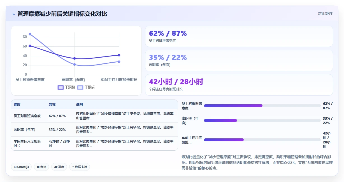Click table cell 42小时 / 28小时

tap(59, 144)
